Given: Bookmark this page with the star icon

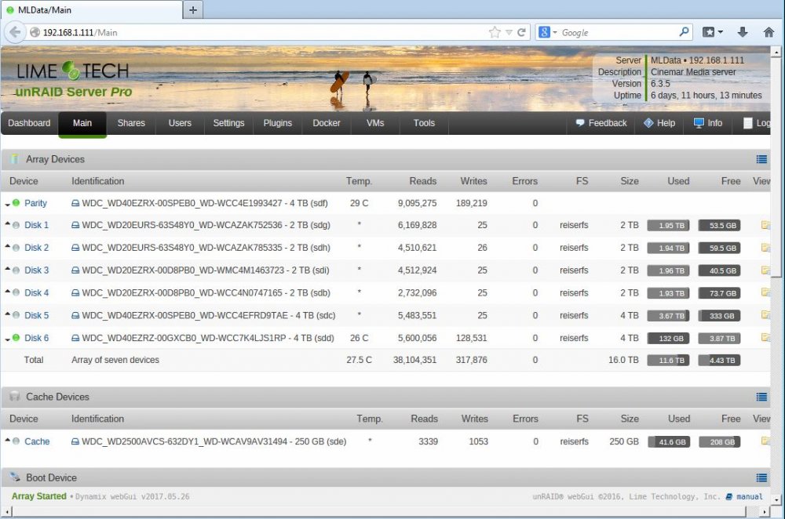Looking at the screenshot, I should (x=495, y=32).
